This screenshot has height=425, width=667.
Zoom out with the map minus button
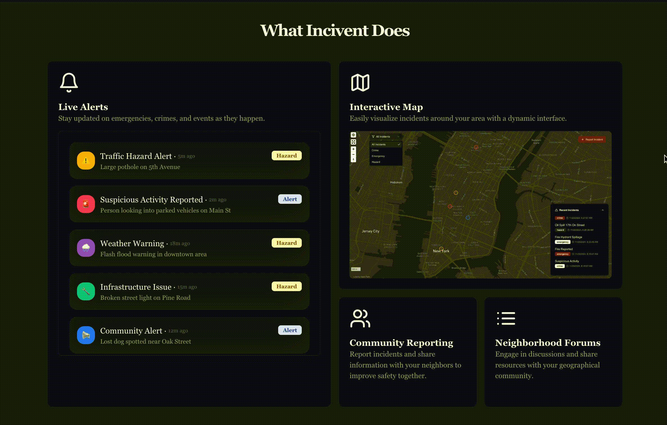coord(353,154)
